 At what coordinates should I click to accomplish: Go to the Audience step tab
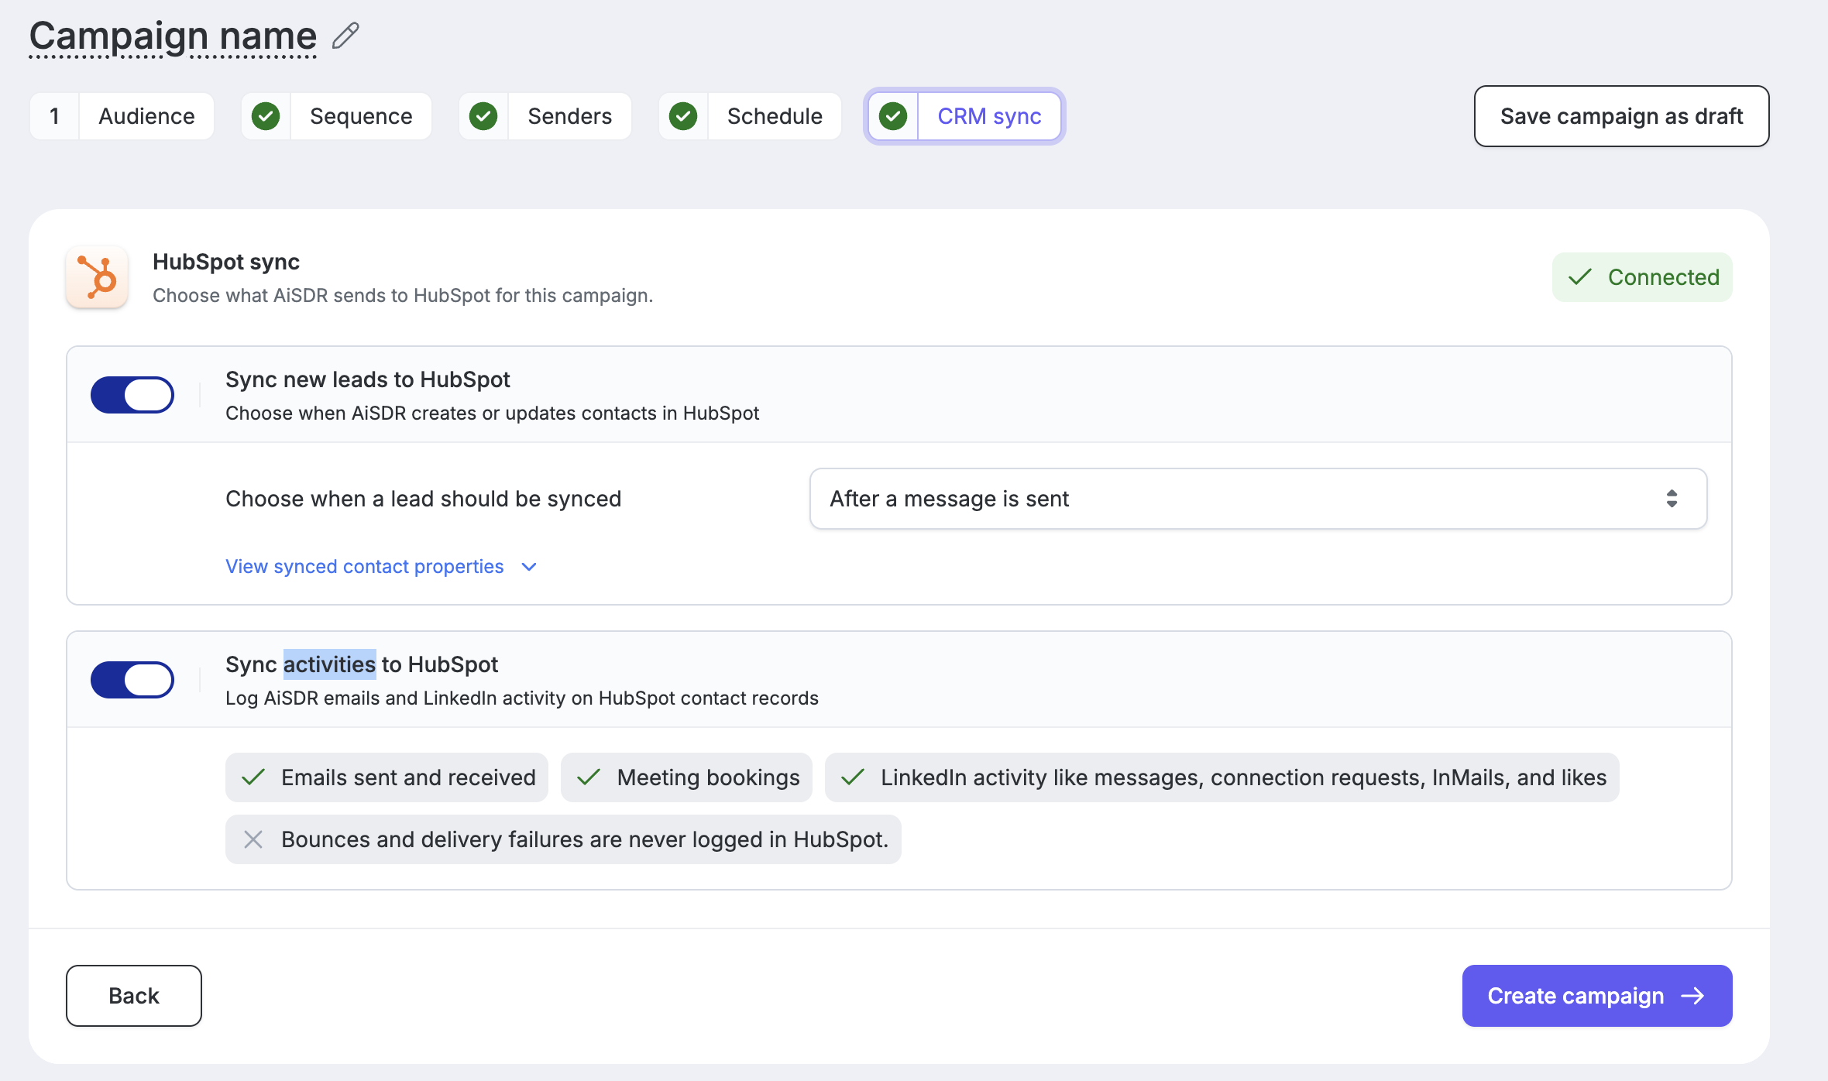click(122, 116)
